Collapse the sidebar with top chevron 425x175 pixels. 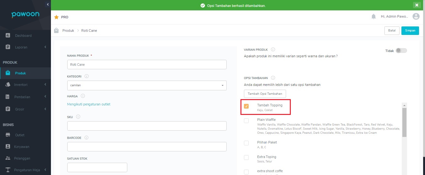[47, 4]
